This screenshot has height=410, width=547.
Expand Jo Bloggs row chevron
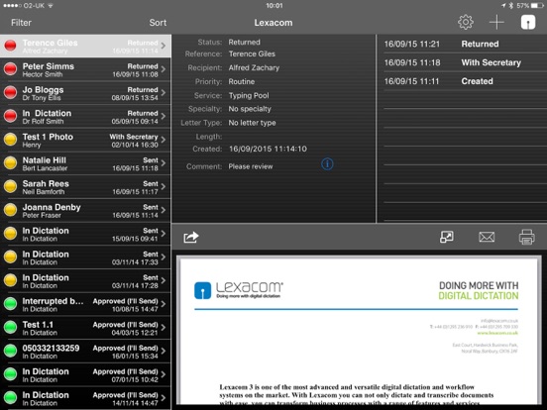pos(164,92)
